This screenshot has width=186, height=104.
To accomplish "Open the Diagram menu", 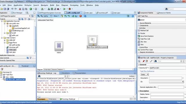I will pyautogui.click(x=65, y=5).
